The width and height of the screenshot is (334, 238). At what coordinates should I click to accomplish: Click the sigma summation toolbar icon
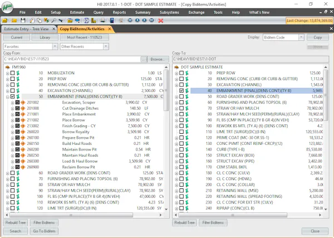point(86,21)
